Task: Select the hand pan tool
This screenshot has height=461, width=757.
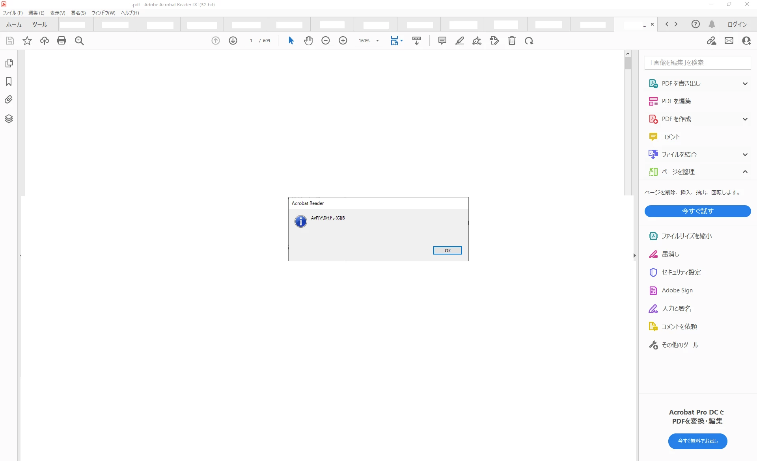Action: tap(308, 41)
